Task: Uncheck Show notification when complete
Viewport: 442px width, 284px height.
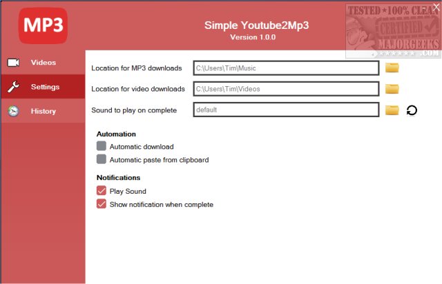Action: [x=102, y=204]
